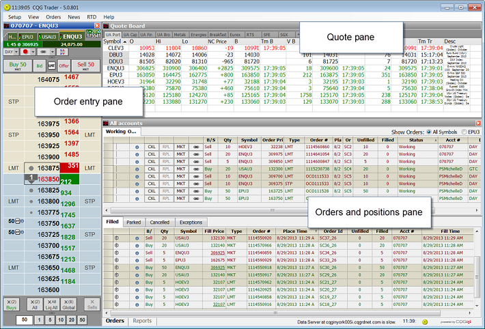Click the Quote Board title icon
Screen dimensions: 485x329
pyautogui.click(x=106, y=26)
